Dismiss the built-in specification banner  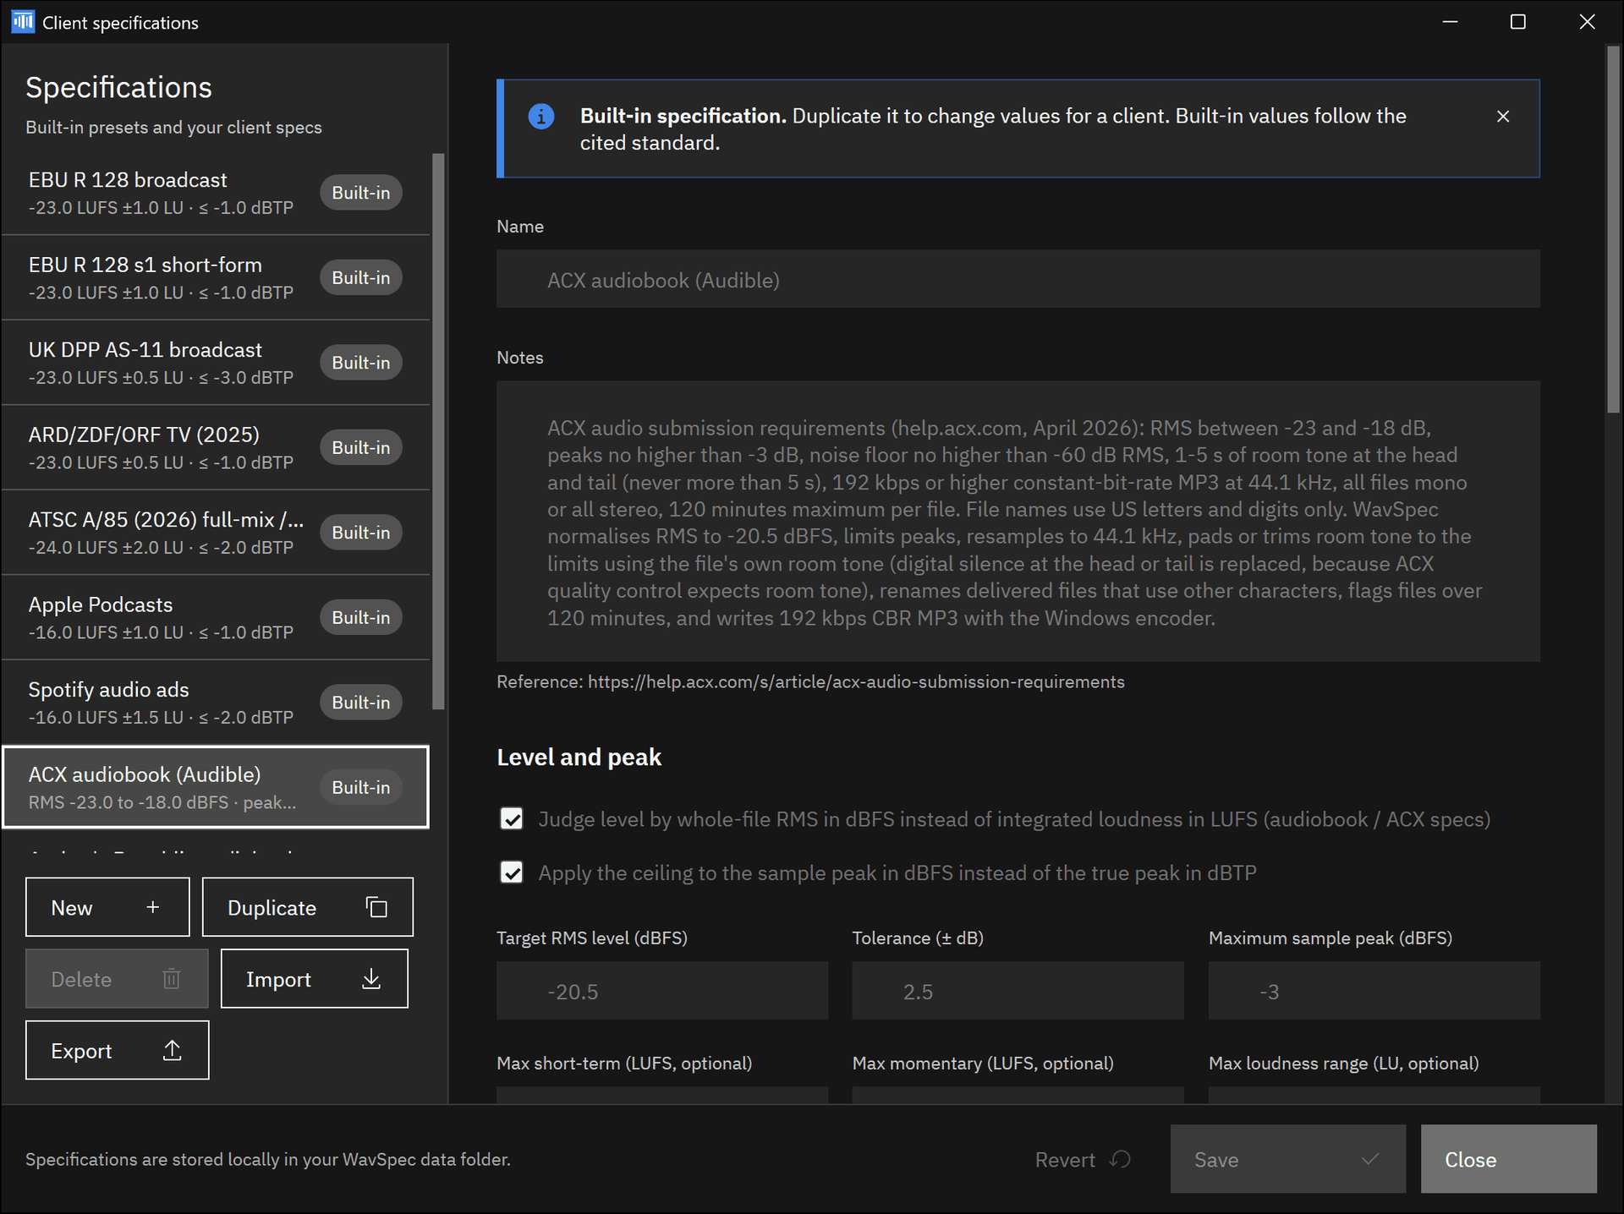pyautogui.click(x=1503, y=117)
